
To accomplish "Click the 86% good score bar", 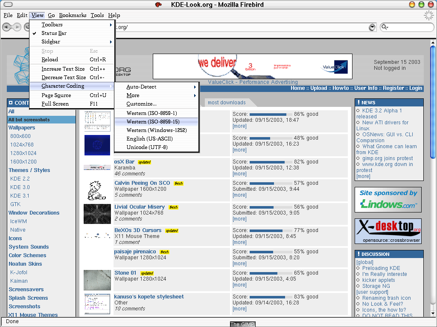I will [x=270, y=114].
